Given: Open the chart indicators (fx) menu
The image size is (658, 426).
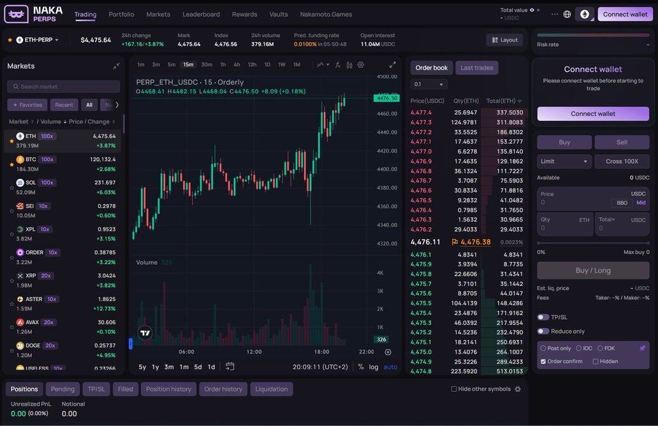Looking at the screenshot, I should pyautogui.click(x=338, y=64).
